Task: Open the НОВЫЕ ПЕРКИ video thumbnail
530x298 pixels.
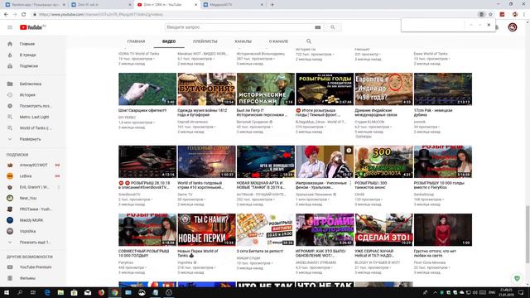Action: [206, 229]
